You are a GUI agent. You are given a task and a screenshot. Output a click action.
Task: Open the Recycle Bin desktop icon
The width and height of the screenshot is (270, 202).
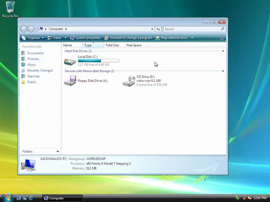click(10, 9)
